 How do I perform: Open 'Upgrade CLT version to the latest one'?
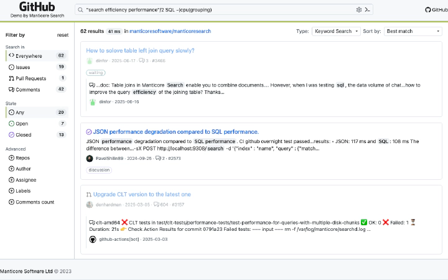pyautogui.click(x=142, y=194)
